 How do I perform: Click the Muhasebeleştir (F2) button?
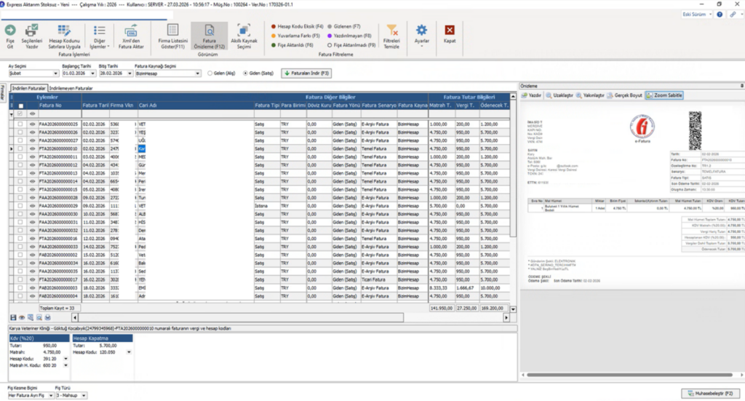click(711, 394)
